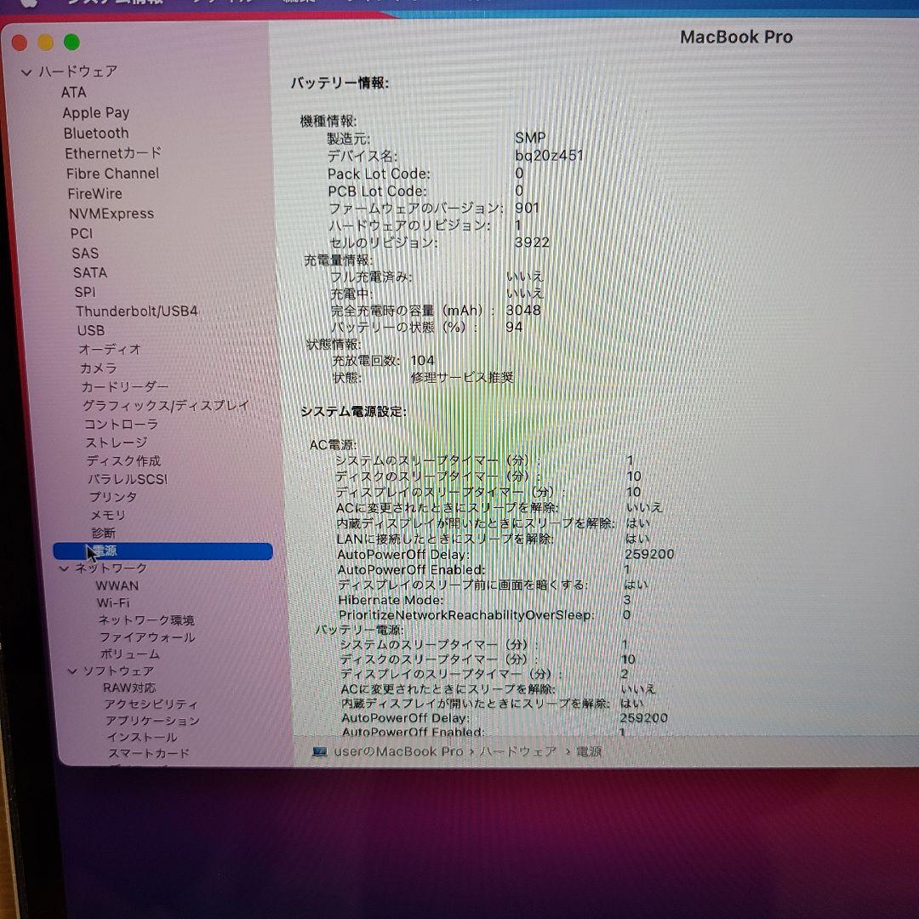The image size is (919, 919).
Task: Select インストール in the sidebar
Action: click(x=142, y=737)
